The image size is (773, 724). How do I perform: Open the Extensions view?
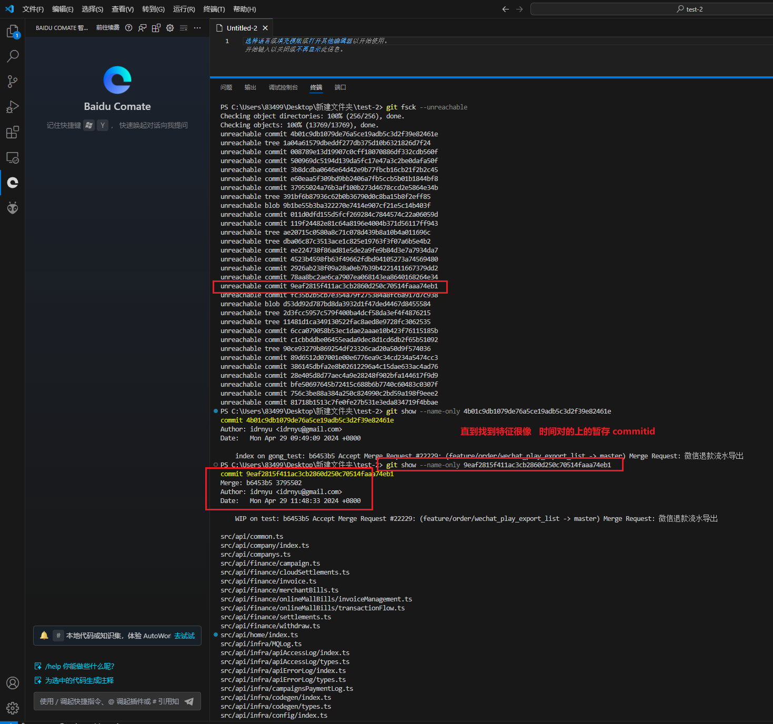pos(13,132)
